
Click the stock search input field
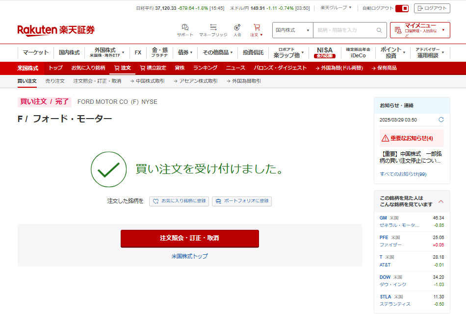coord(345,30)
